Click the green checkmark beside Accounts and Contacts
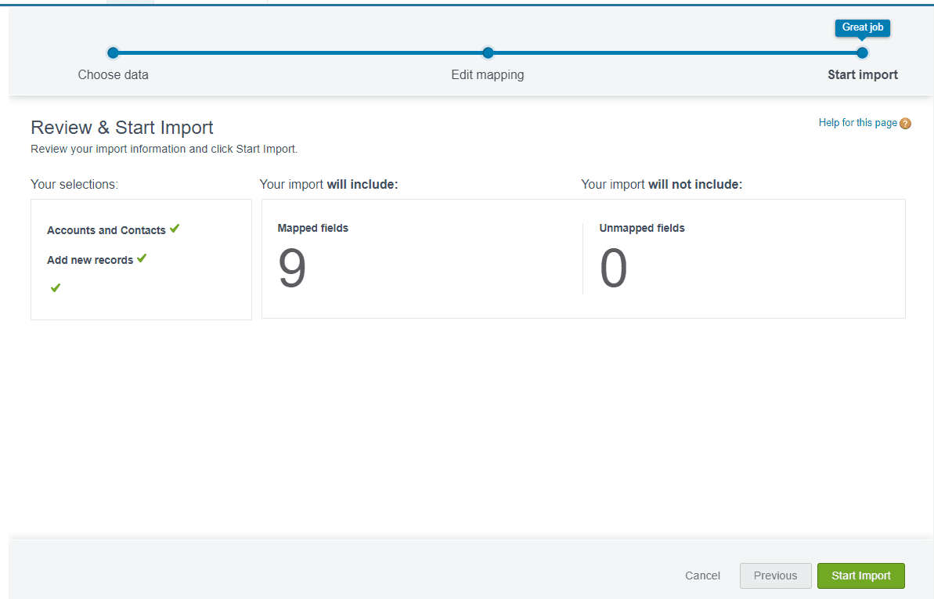 [173, 229]
